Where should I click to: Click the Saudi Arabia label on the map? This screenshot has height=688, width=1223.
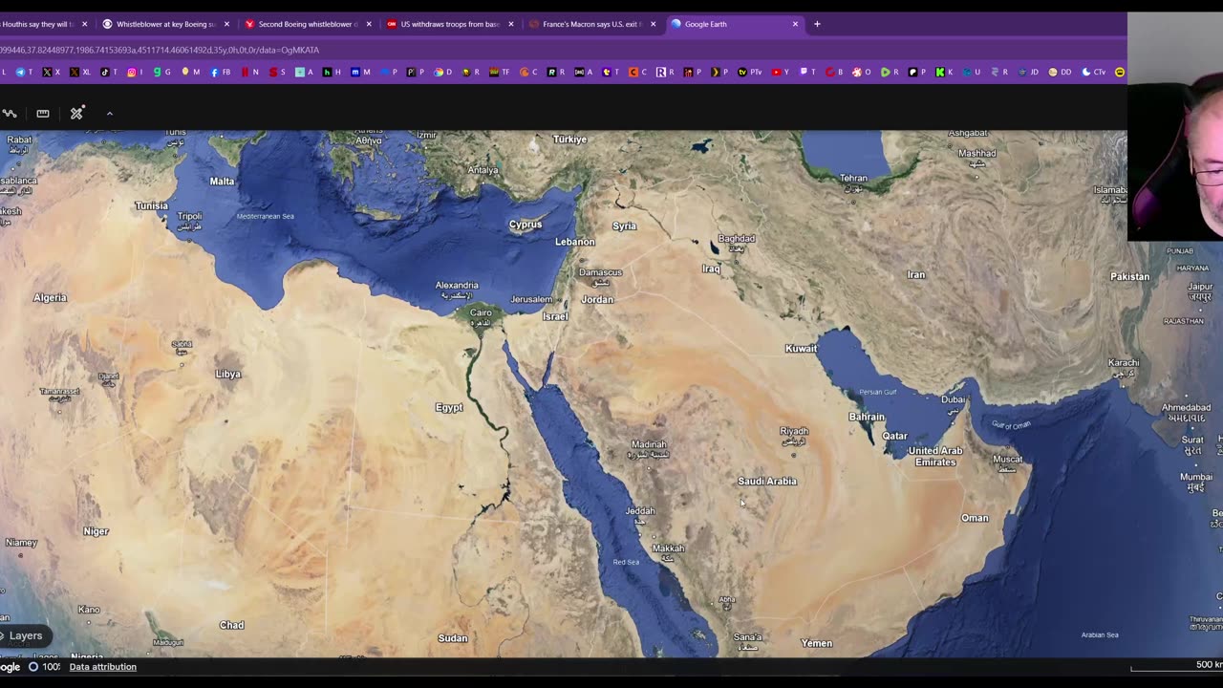tap(766, 482)
